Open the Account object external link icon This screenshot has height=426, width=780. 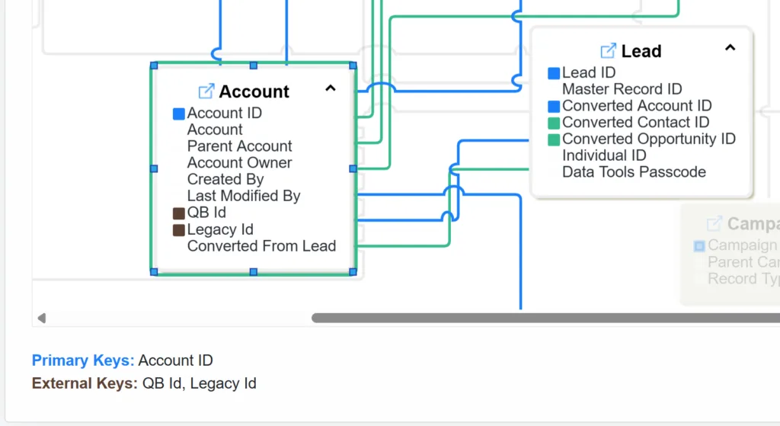coord(206,91)
